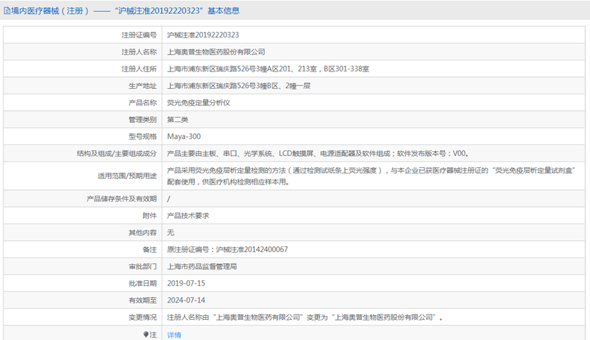Click the slash value for 产品储存条件及有效期
This screenshot has height=340, width=590.
(169, 198)
